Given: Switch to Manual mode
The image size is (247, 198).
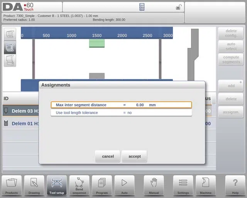Looking at the screenshot, I should click(154, 186).
